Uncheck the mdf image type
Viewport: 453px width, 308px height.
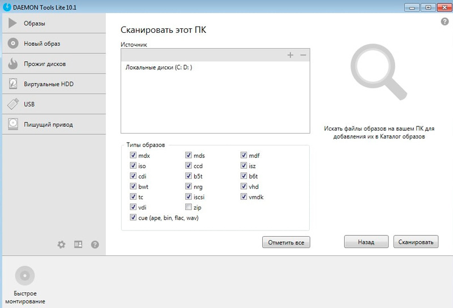pos(243,155)
